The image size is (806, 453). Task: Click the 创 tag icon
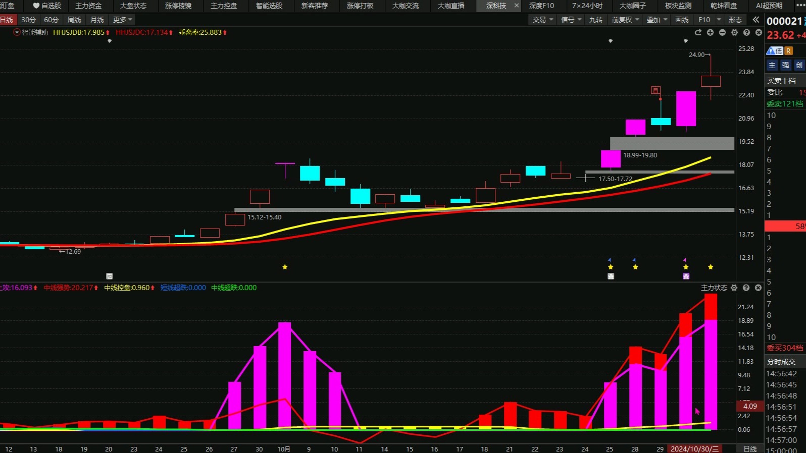tap(799, 65)
